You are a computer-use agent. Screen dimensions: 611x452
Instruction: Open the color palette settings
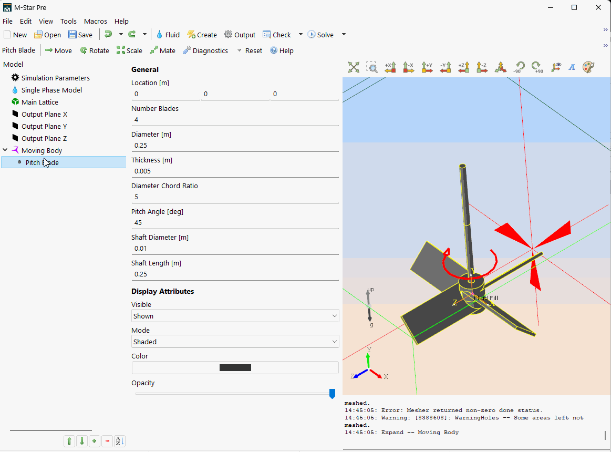tap(588, 67)
